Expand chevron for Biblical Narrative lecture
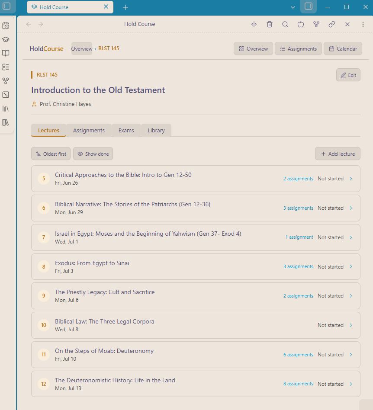Screen dimensions: 373x410 click(351, 208)
